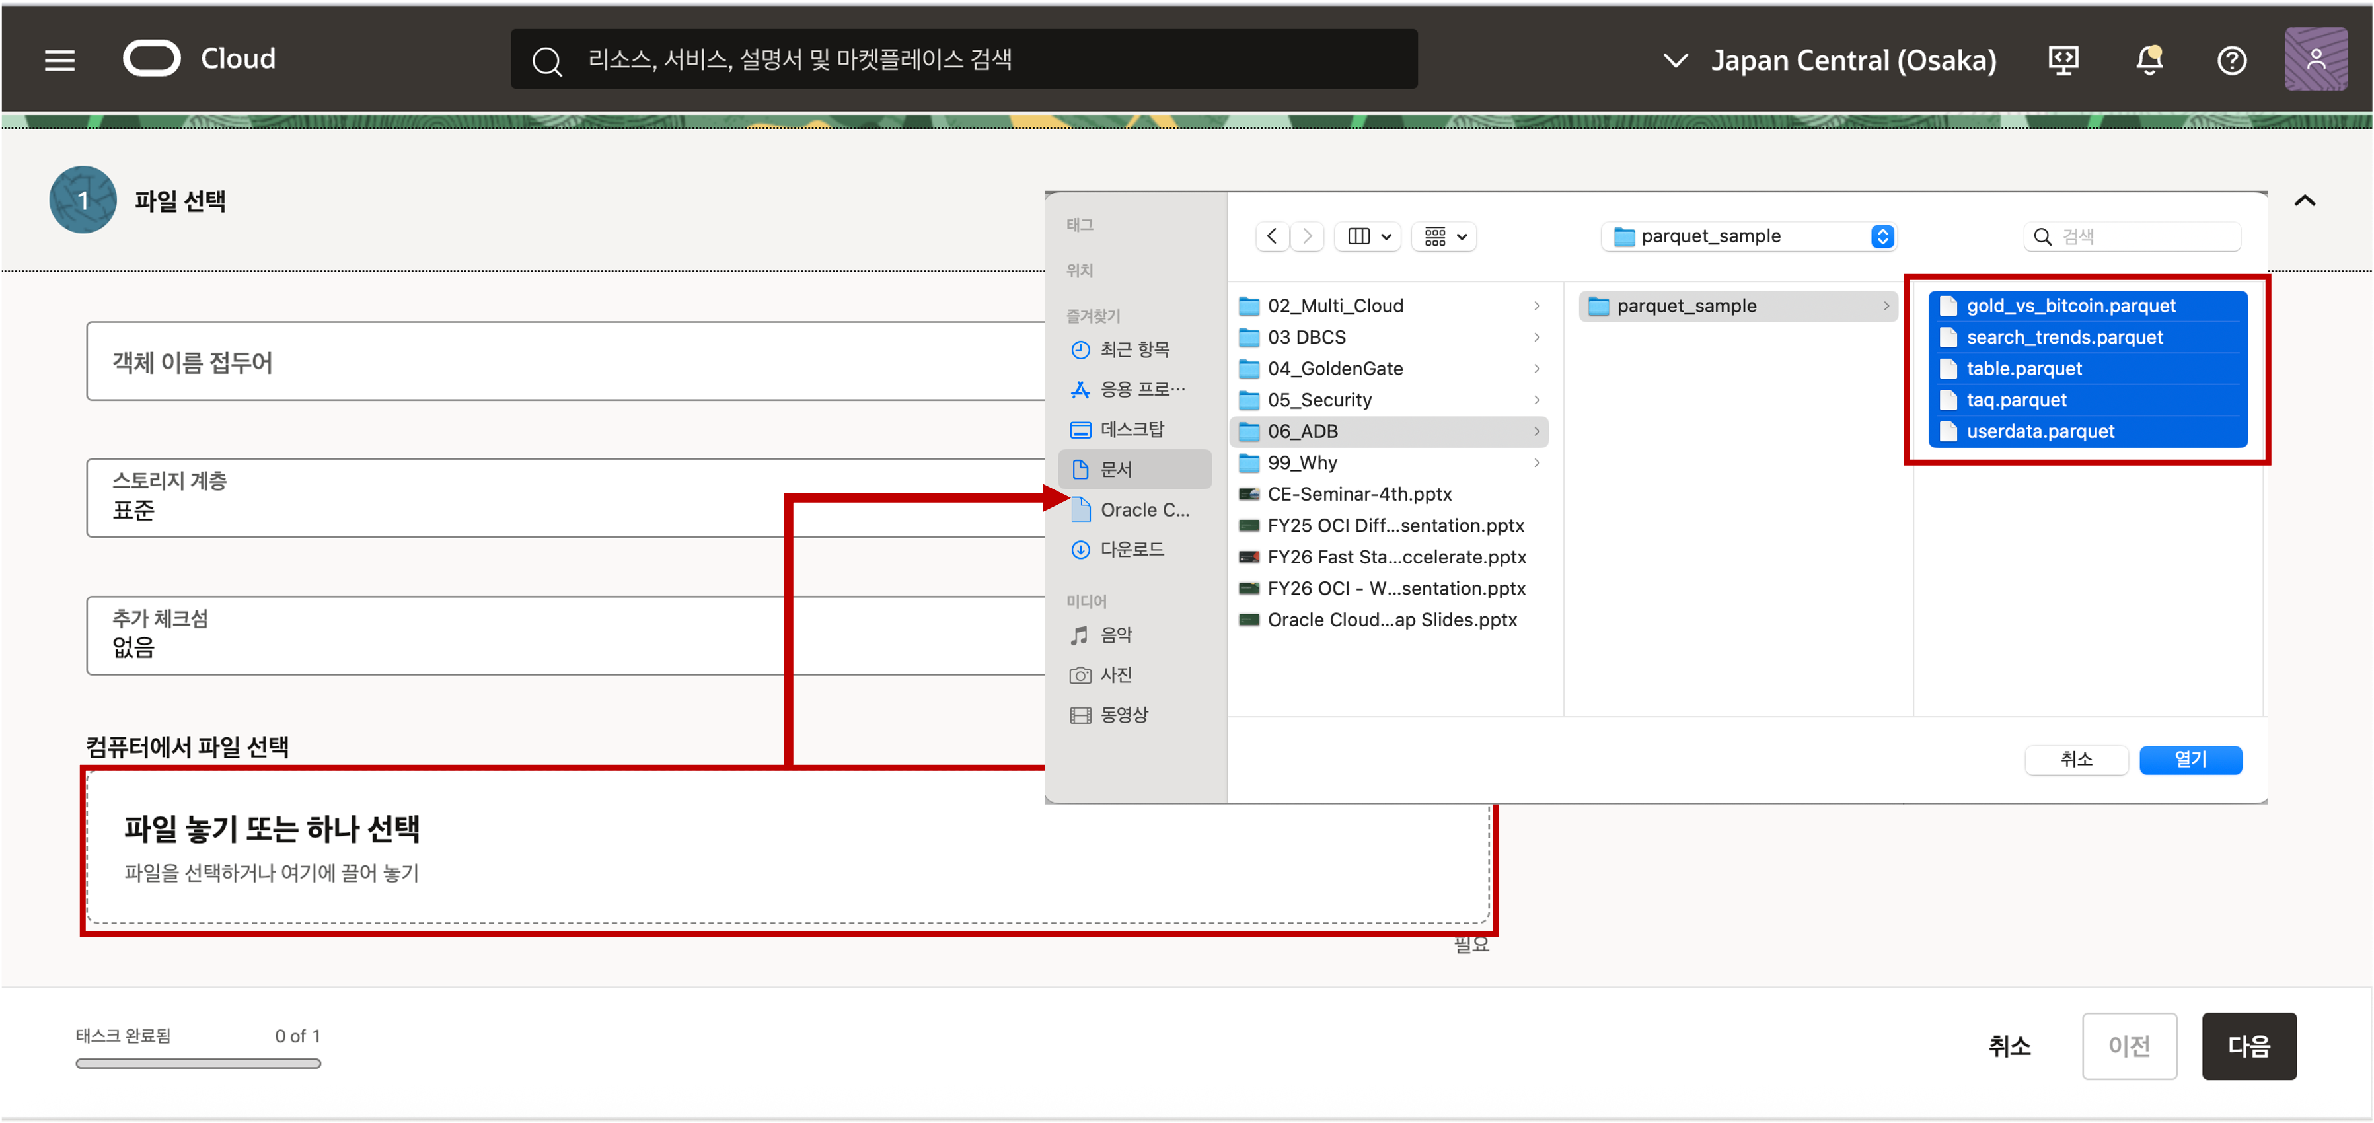Open the additional checksum dropdown

pyautogui.click(x=566, y=635)
